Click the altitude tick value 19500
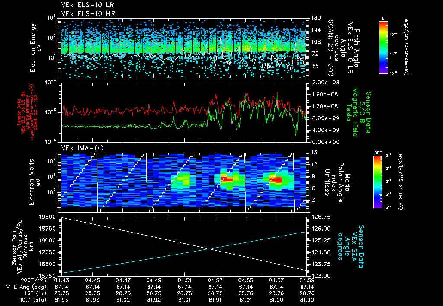Viewport: 443px width, 306px height. [x=48, y=217]
